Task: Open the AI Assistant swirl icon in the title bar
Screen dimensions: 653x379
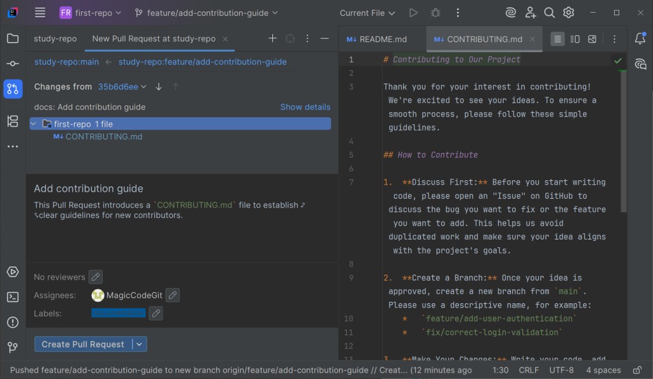Action: pyautogui.click(x=511, y=13)
